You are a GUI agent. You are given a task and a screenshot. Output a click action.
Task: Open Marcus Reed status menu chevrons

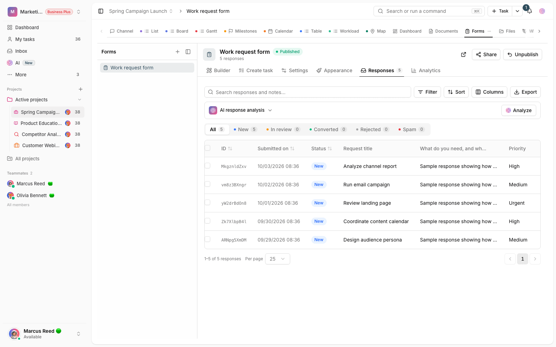tap(79, 334)
